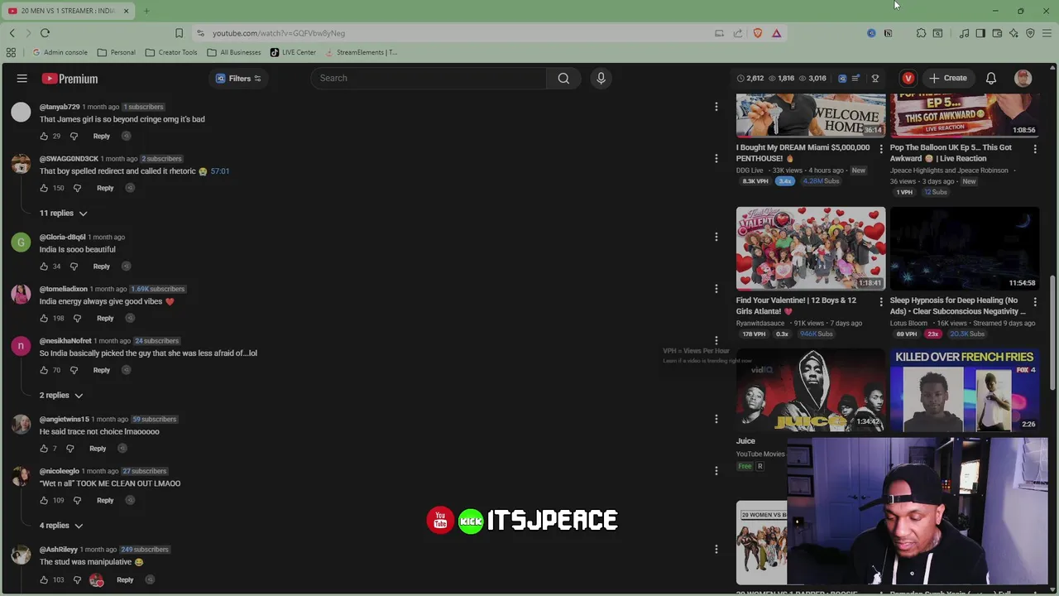The image size is (1059, 596).
Task: Dislike the @Gloria-d8q6l comment
Action: [x=74, y=267]
